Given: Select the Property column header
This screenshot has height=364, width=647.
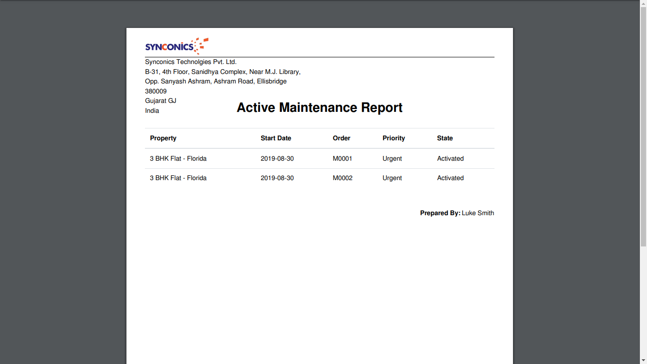Looking at the screenshot, I should pos(163,138).
